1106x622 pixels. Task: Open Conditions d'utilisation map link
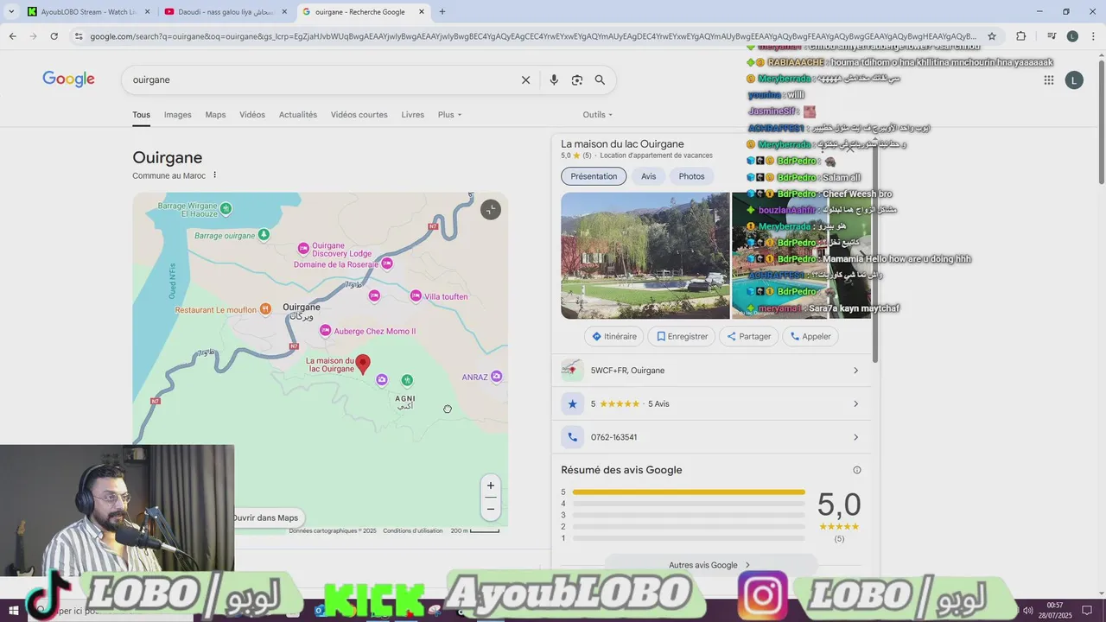click(x=413, y=531)
